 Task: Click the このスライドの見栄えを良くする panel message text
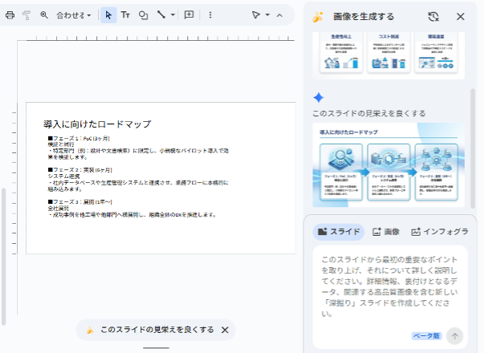(369, 113)
